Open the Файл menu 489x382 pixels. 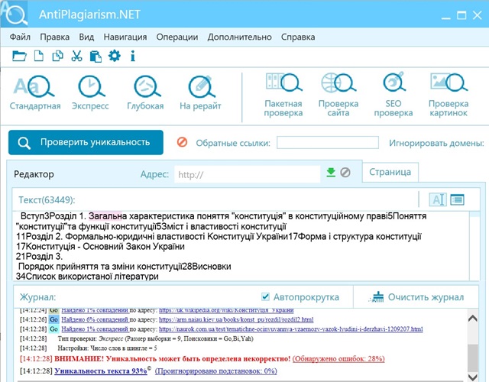[x=20, y=37]
